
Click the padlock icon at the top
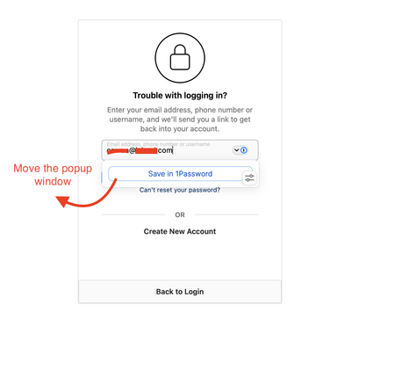(x=180, y=57)
